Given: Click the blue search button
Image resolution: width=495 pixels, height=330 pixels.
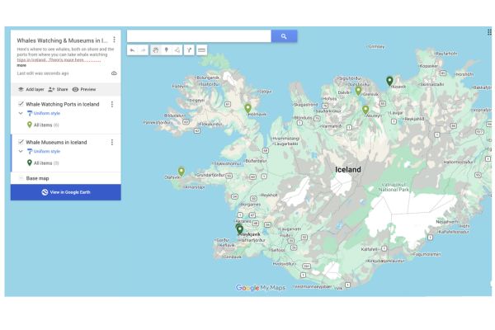Looking at the screenshot, I should [x=284, y=36].
